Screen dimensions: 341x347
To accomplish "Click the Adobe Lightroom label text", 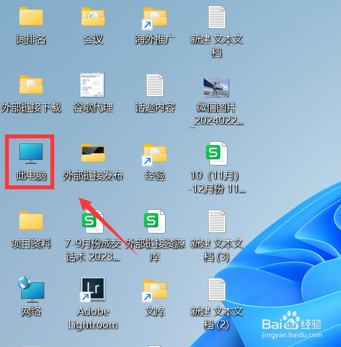I will pyautogui.click(x=93, y=318).
